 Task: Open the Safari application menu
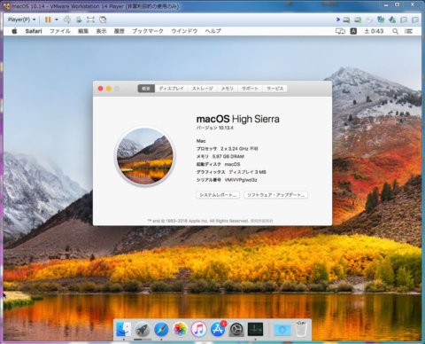pos(34,31)
